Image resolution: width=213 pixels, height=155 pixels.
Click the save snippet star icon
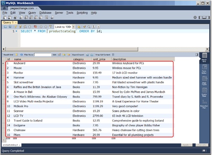click(79, 27)
